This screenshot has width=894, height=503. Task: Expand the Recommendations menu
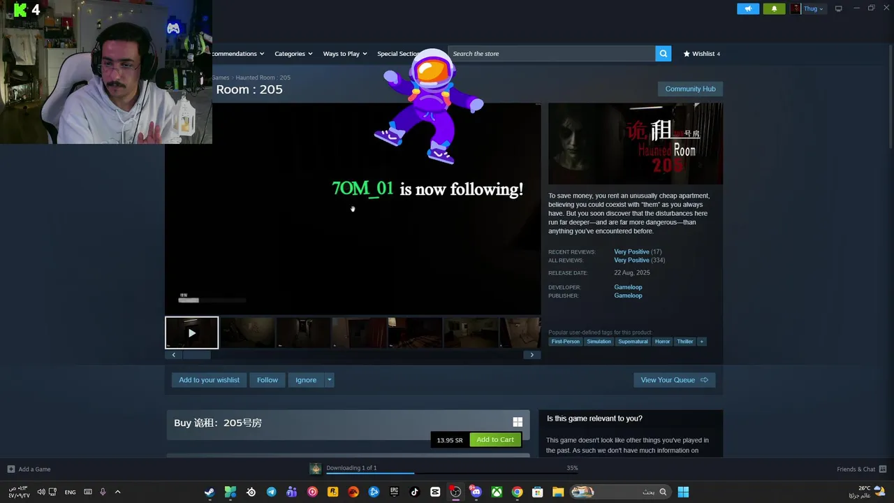click(x=238, y=54)
